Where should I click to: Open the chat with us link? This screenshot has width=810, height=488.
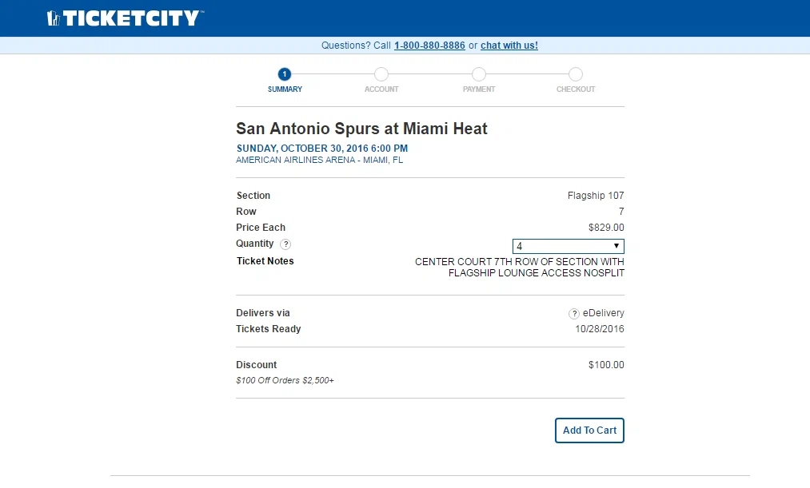point(509,46)
